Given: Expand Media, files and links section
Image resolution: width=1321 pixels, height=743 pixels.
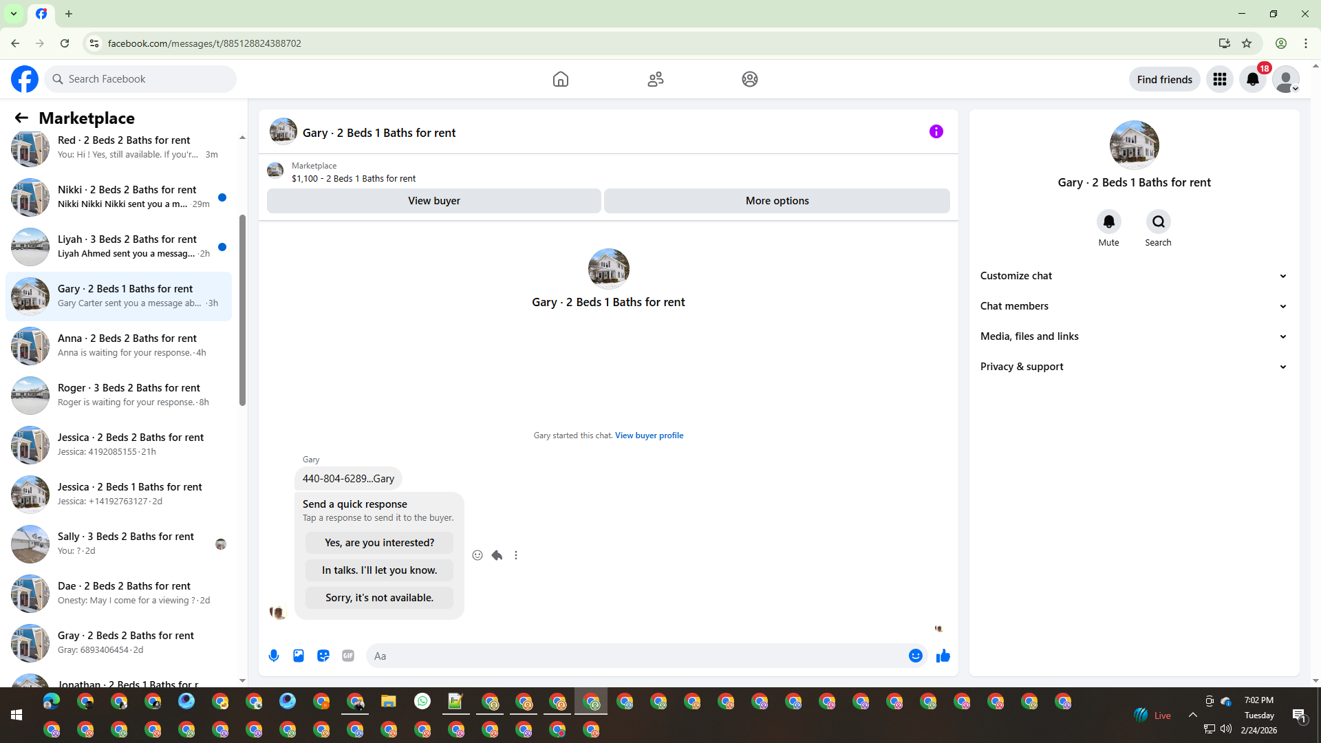Looking at the screenshot, I should coord(1134,336).
